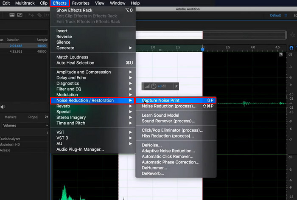Choose DeNoise effect
Screen dimensions: 297x200
[176, 145]
